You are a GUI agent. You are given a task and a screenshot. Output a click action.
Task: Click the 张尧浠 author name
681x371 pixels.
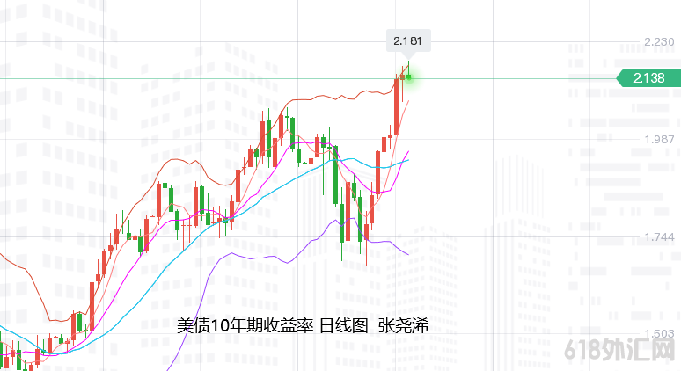click(403, 326)
